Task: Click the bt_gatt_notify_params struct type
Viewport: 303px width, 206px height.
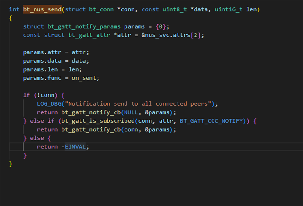Action: coord(84,26)
